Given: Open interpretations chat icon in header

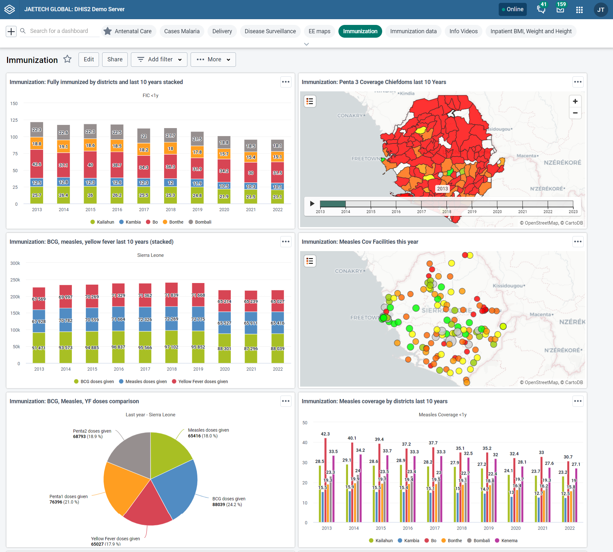Looking at the screenshot, I should point(541,10).
